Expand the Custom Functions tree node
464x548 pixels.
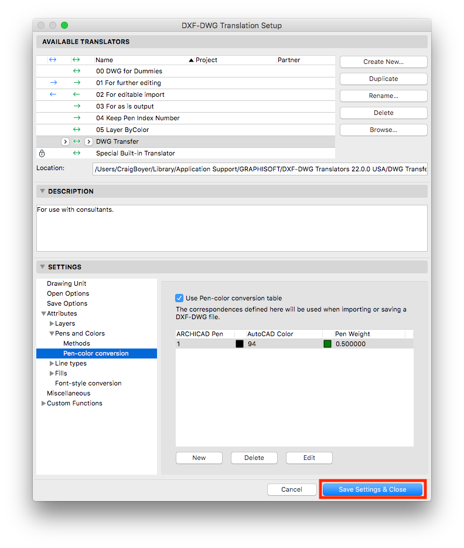pyautogui.click(x=43, y=403)
